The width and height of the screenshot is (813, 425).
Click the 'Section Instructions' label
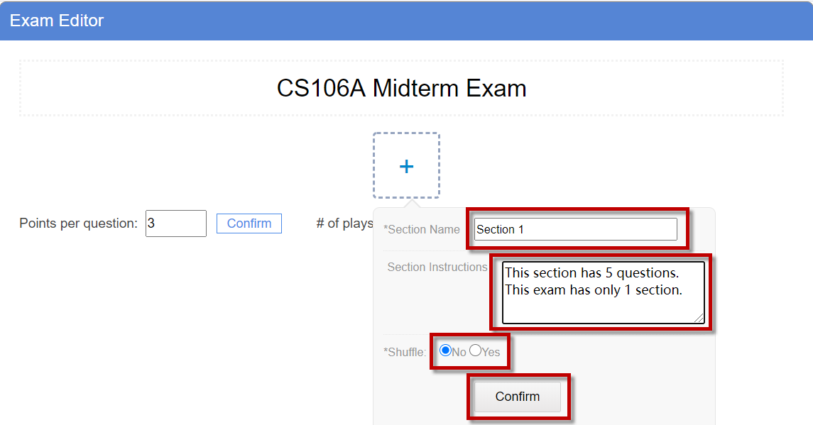(437, 267)
